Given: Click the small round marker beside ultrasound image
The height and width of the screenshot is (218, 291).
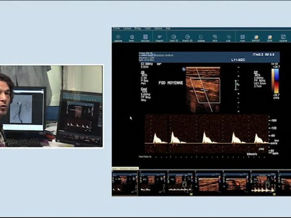Looking at the screenshot, I should (x=184, y=69).
